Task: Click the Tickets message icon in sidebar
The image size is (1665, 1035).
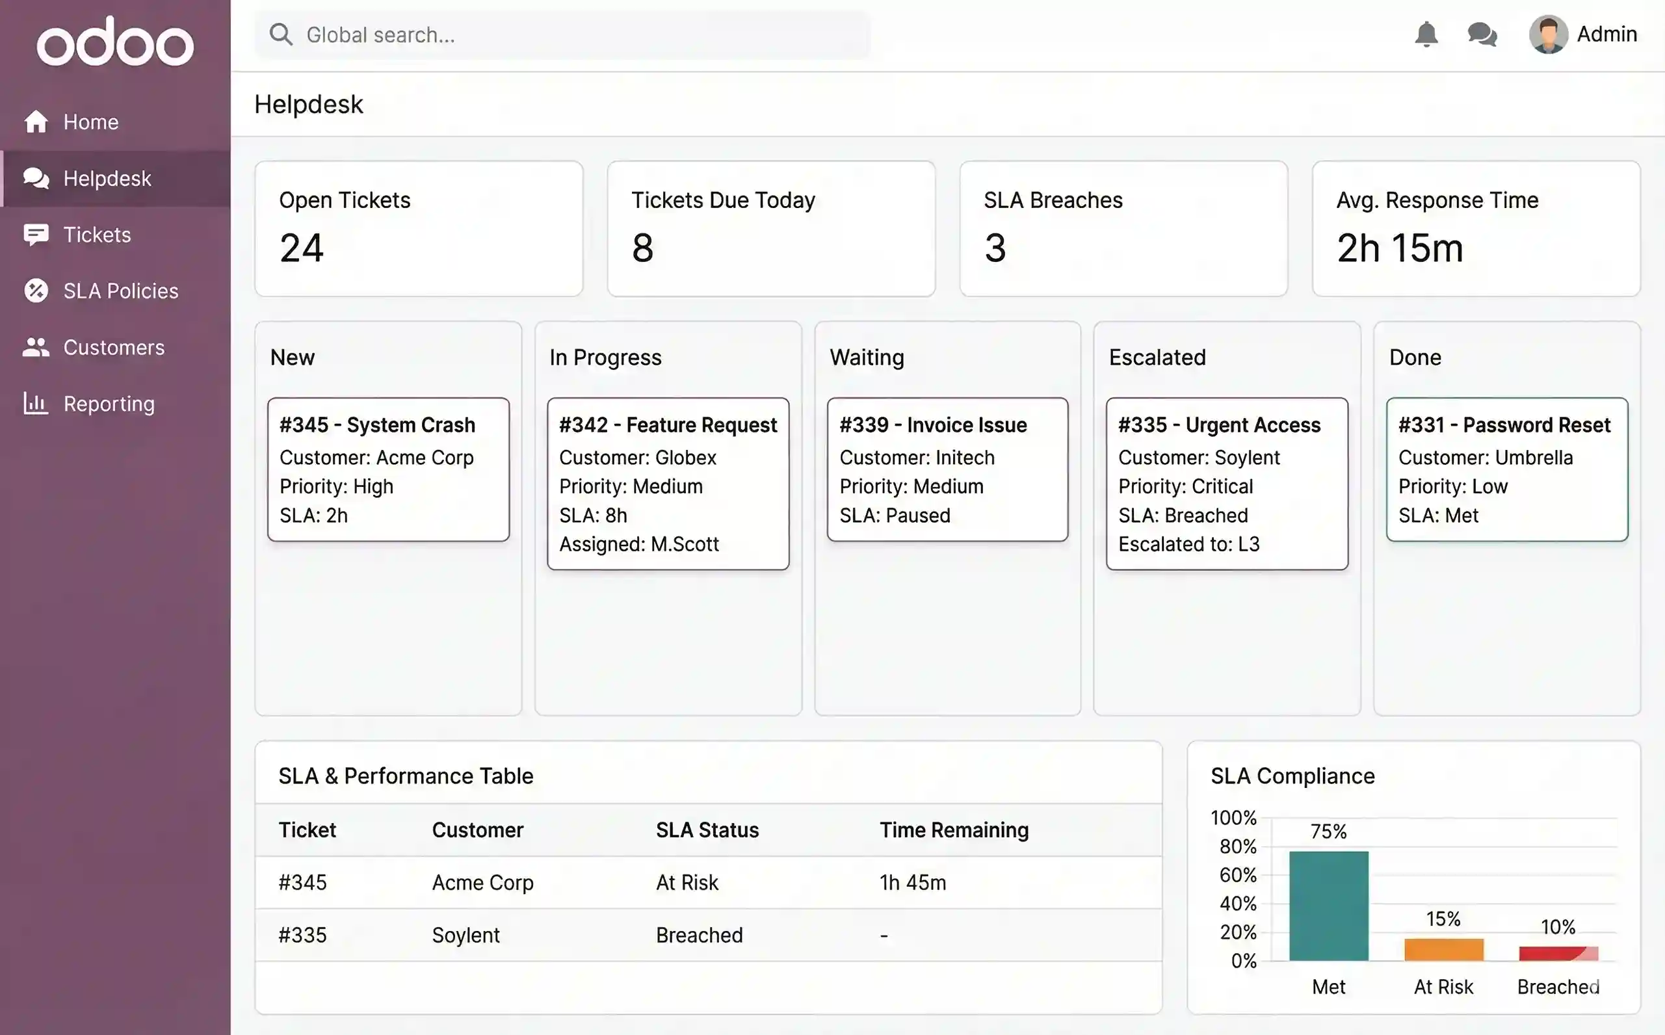Action: tap(36, 235)
